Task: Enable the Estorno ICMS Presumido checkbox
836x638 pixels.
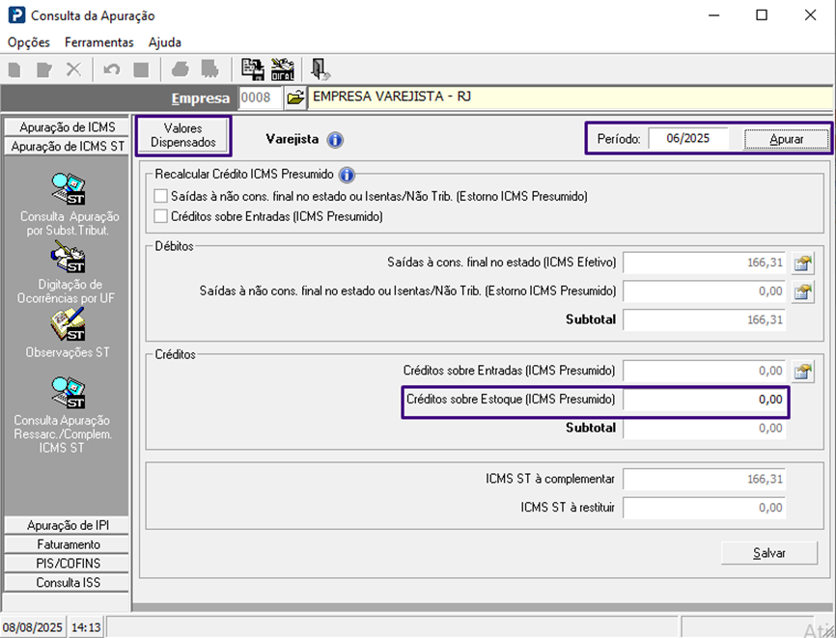Action: tap(161, 196)
